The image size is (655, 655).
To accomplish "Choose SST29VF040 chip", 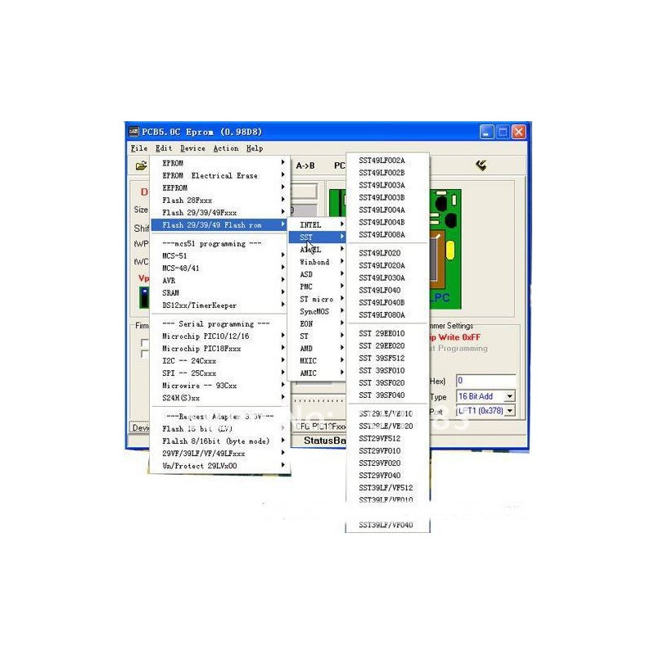I will pyautogui.click(x=387, y=476).
